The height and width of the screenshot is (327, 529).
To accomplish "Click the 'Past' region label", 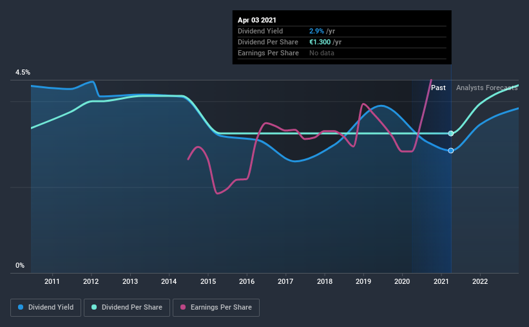I will point(438,88).
